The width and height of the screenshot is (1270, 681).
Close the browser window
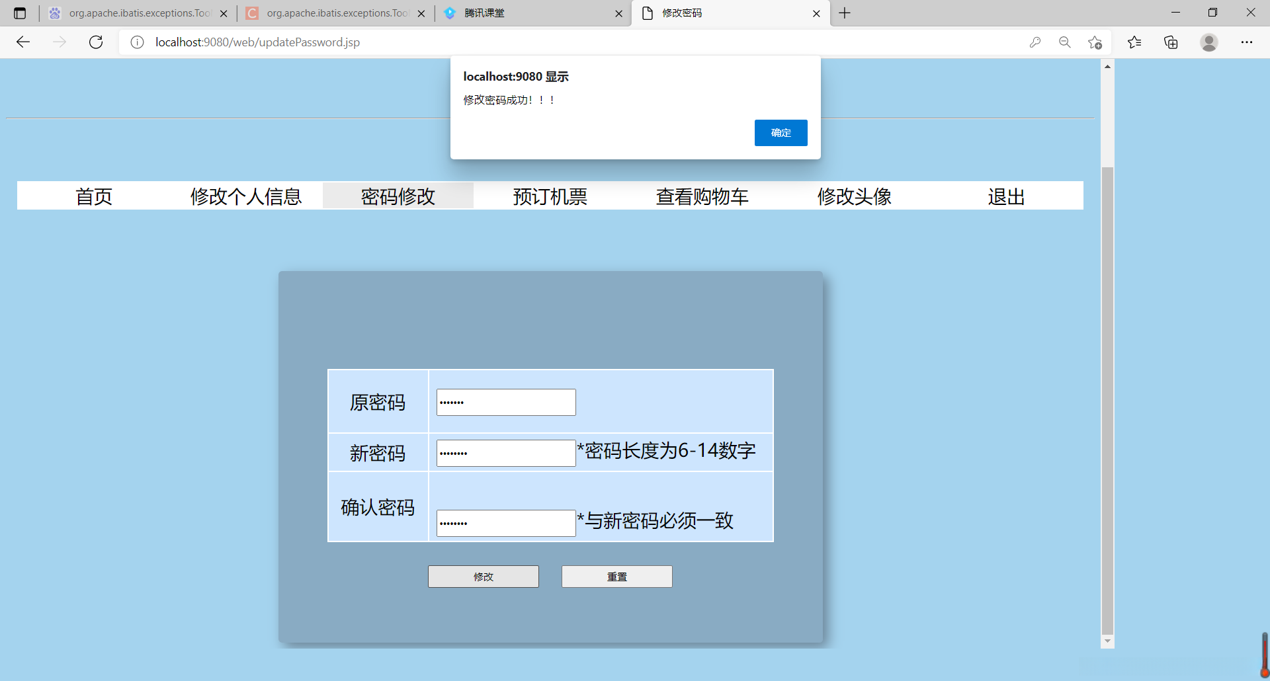coord(1250,13)
